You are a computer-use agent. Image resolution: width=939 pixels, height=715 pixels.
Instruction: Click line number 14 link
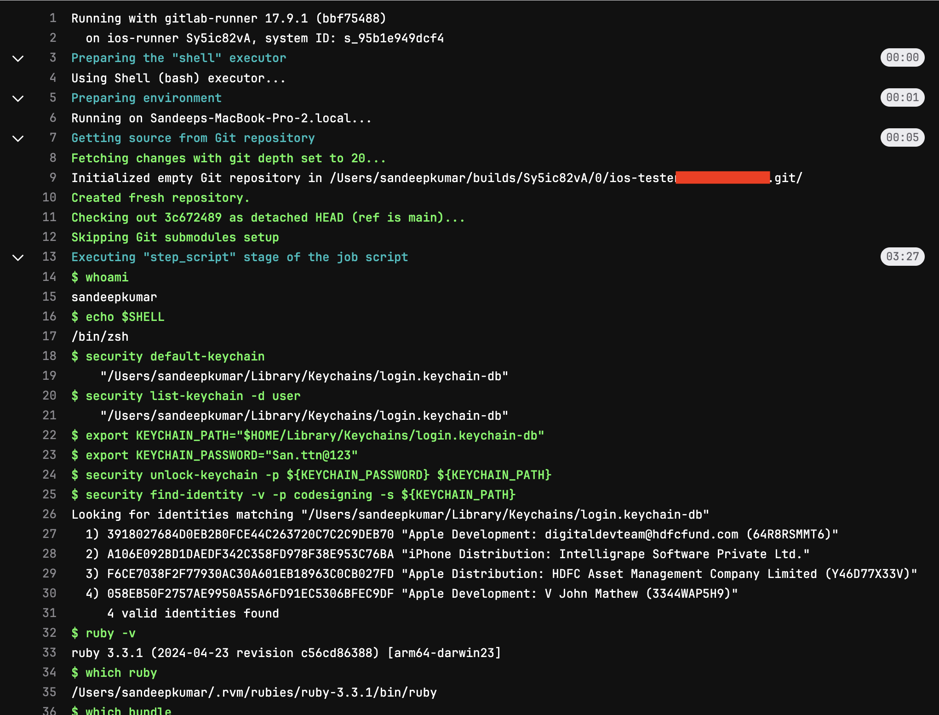pyautogui.click(x=49, y=277)
